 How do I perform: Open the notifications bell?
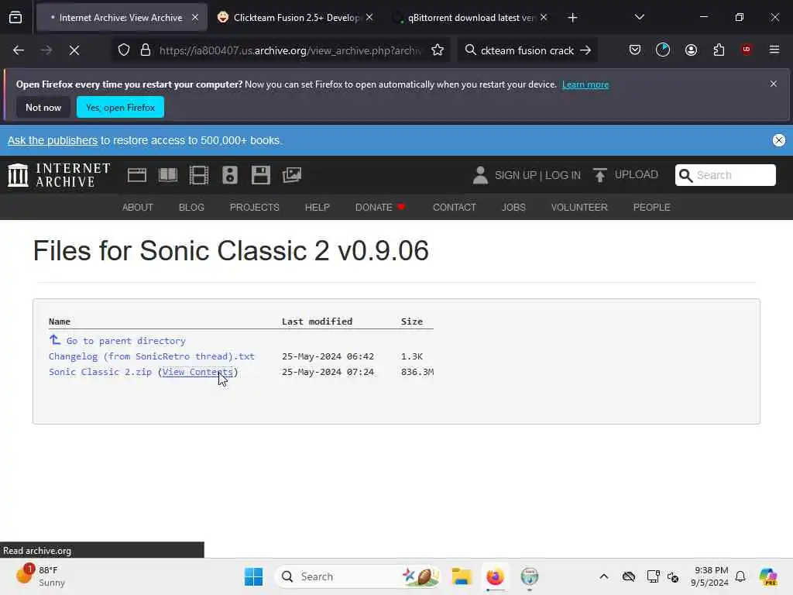(740, 576)
